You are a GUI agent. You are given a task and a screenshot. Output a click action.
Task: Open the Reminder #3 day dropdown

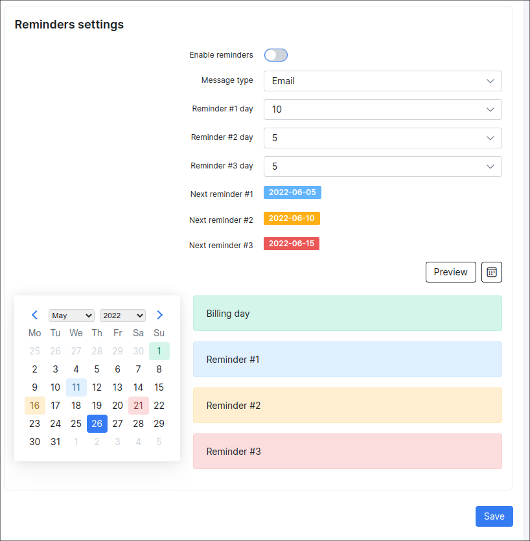[382, 167]
